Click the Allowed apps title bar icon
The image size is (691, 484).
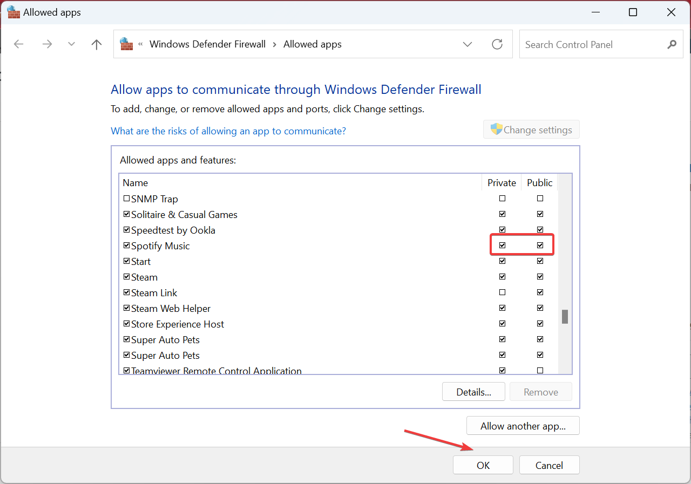click(13, 12)
